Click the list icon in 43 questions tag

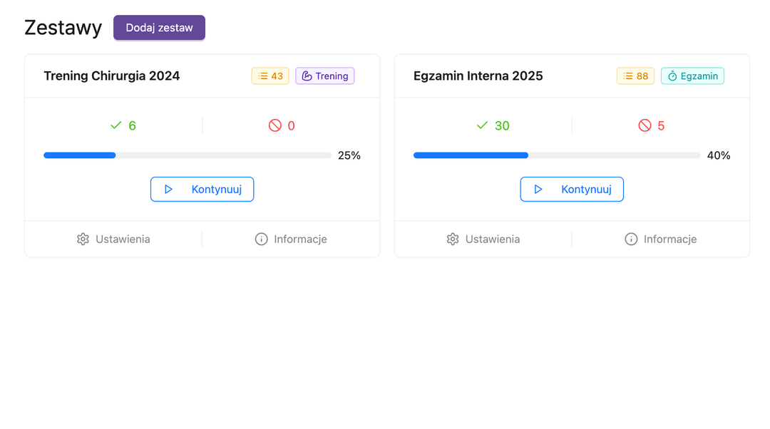tap(263, 76)
